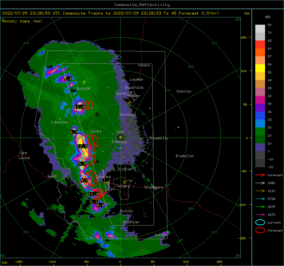The height and width of the screenshot is (266, 284).
Task: Click the Sylvan label
Action: (121, 93)
